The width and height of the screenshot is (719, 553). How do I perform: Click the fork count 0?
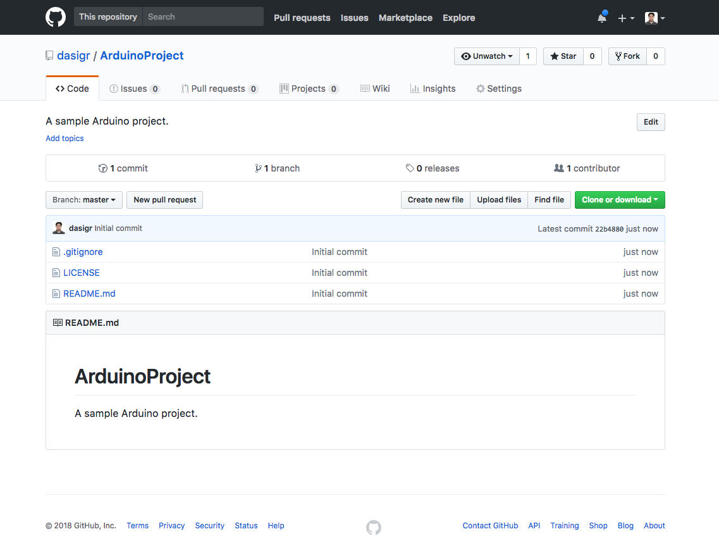point(656,56)
